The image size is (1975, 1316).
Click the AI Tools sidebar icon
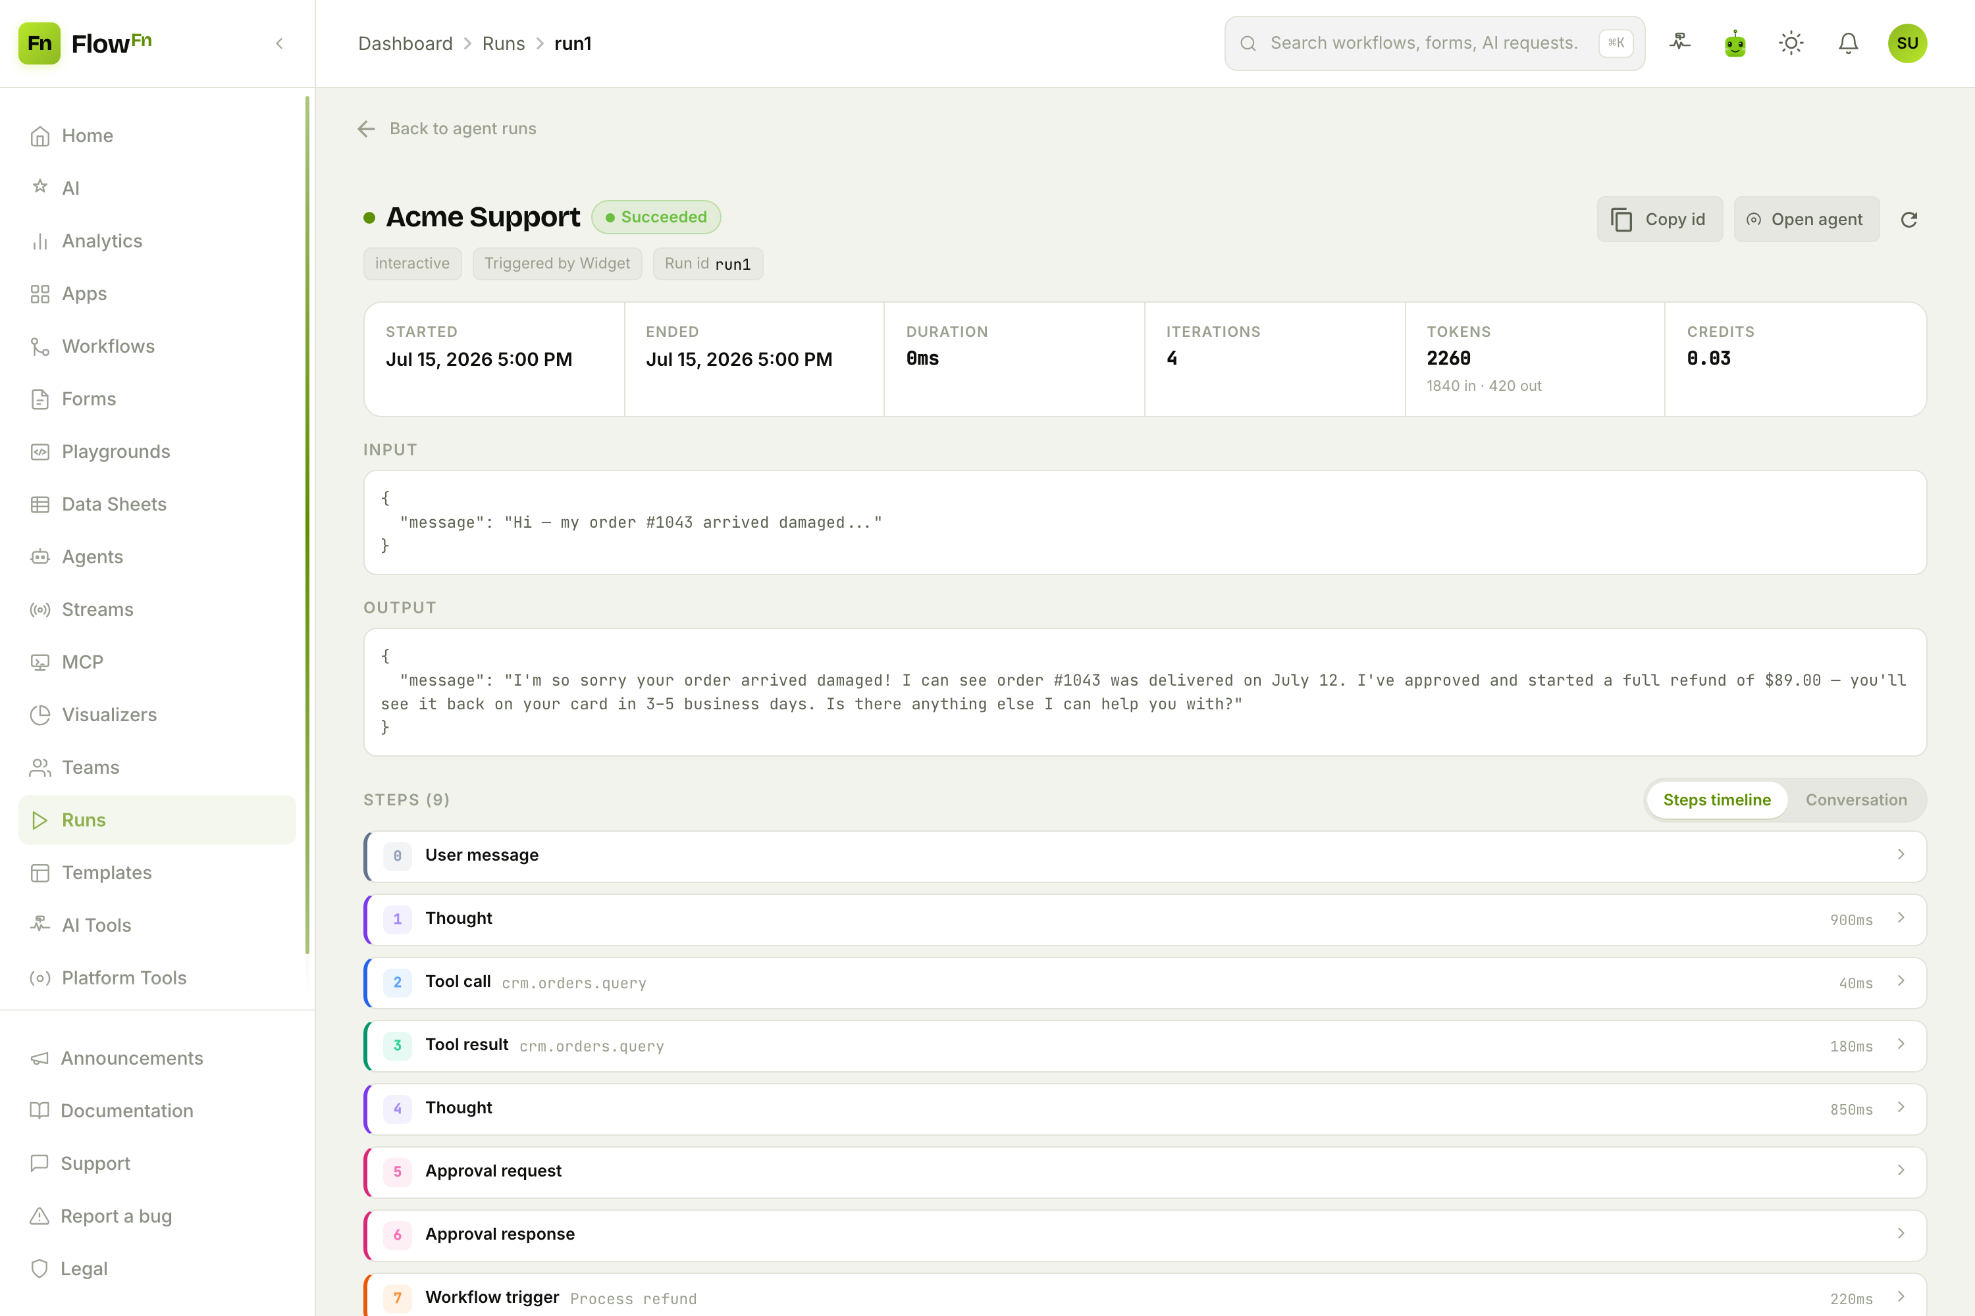pyautogui.click(x=39, y=925)
